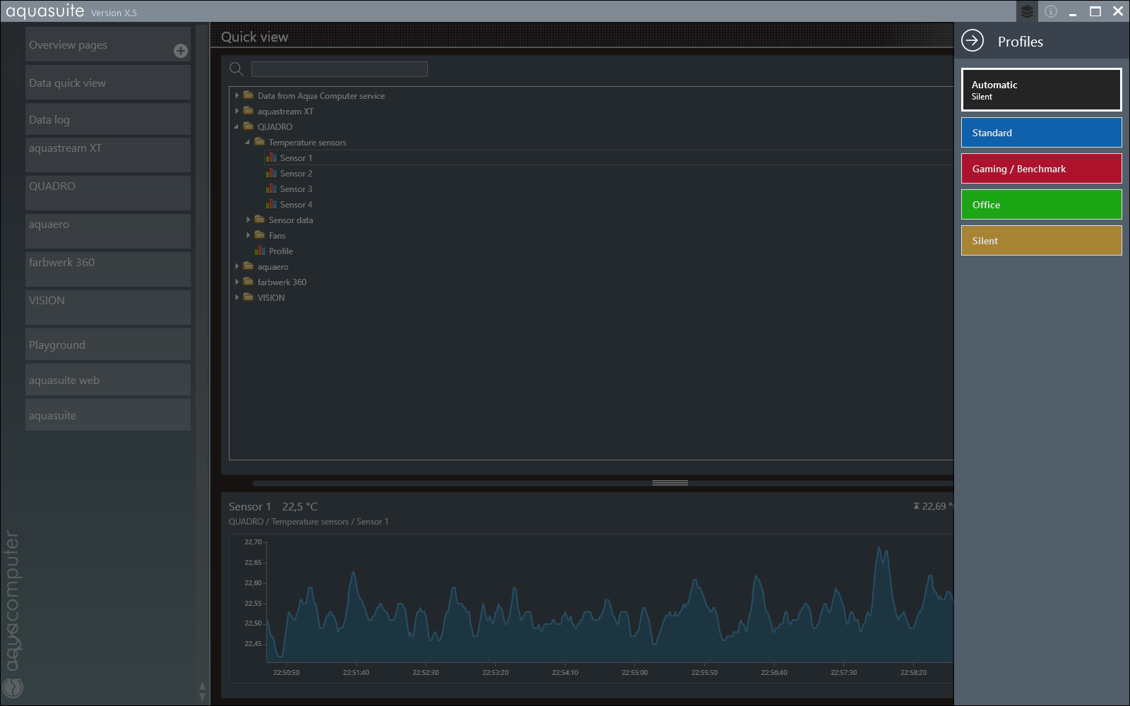This screenshot has height=706, width=1130.
Task: Click the Data from Aqua Computer service folder icon
Action: (x=249, y=95)
